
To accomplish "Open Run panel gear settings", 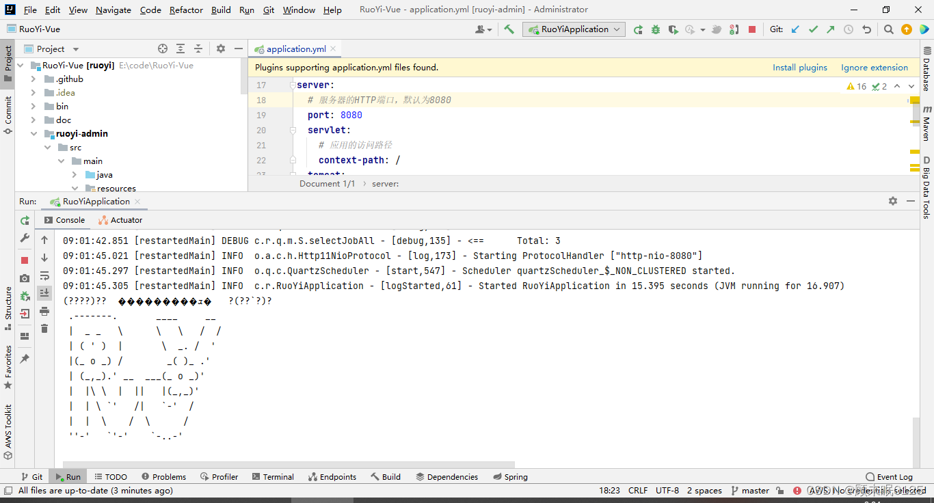I will [893, 201].
